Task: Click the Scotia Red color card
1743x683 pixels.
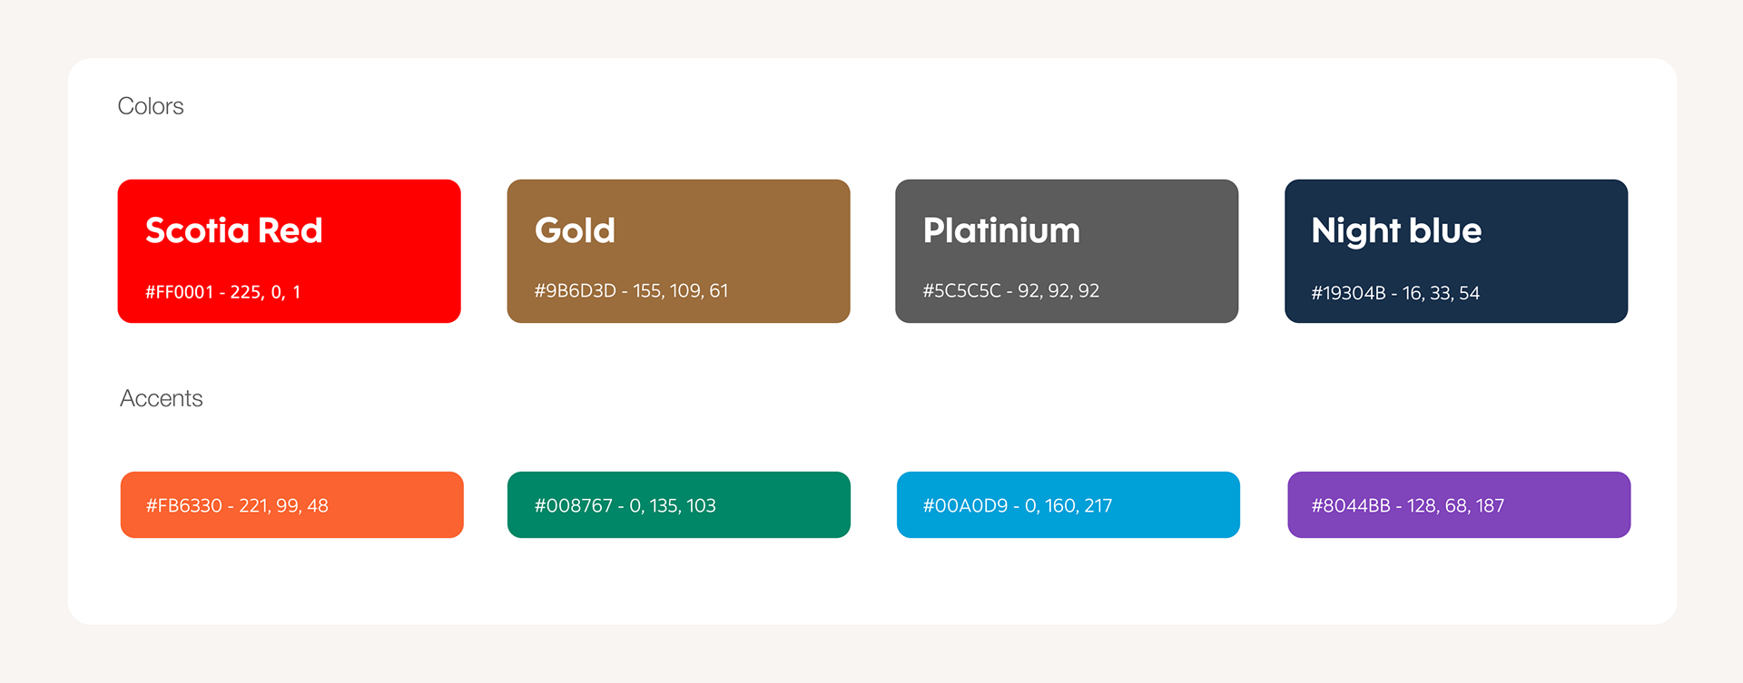Action: click(289, 251)
